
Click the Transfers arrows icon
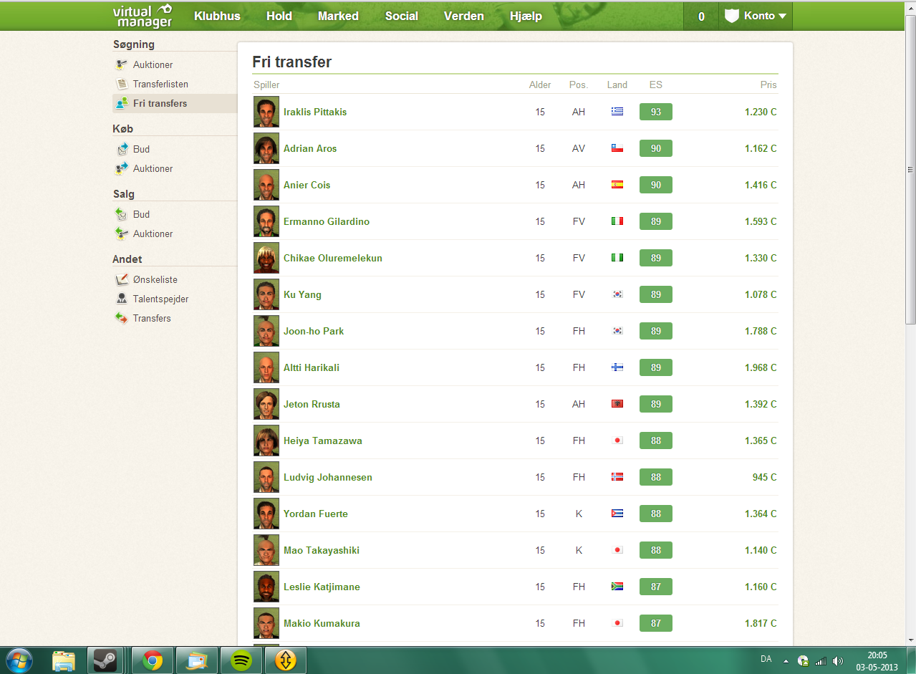click(x=122, y=318)
